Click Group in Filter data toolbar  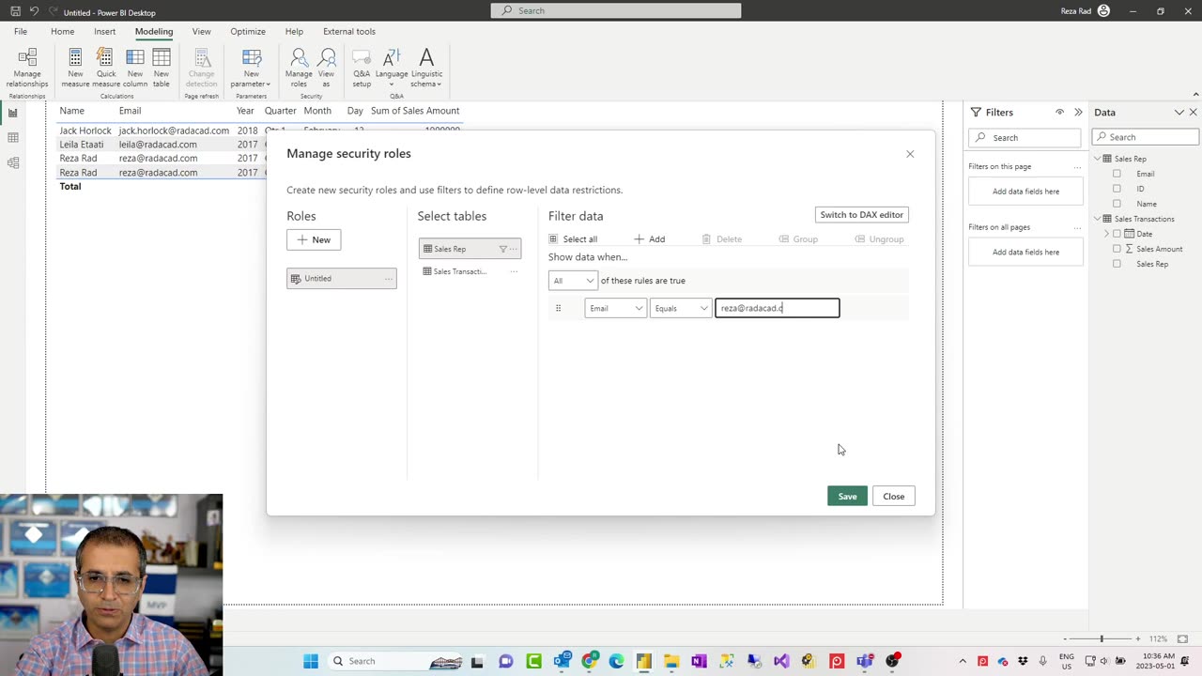point(799,239)
